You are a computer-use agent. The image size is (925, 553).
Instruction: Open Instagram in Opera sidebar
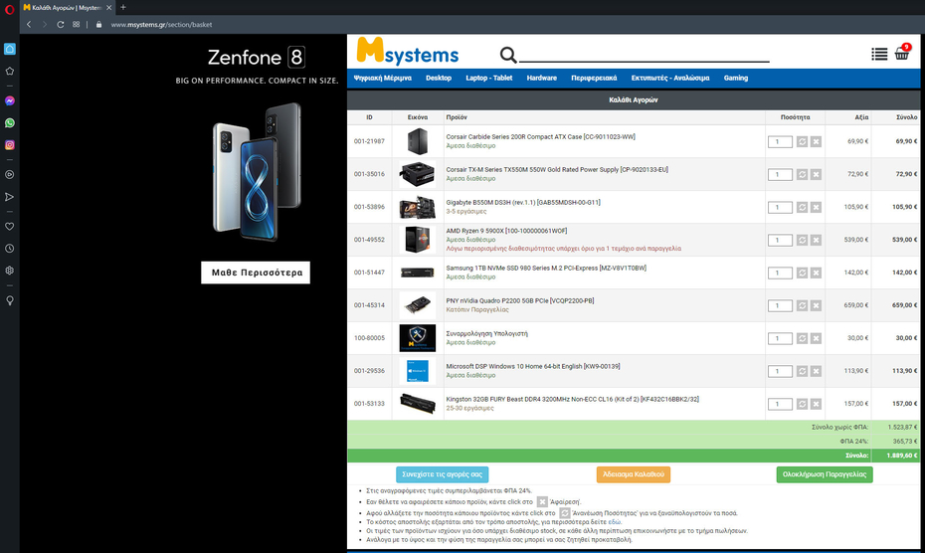click(9, 144)
